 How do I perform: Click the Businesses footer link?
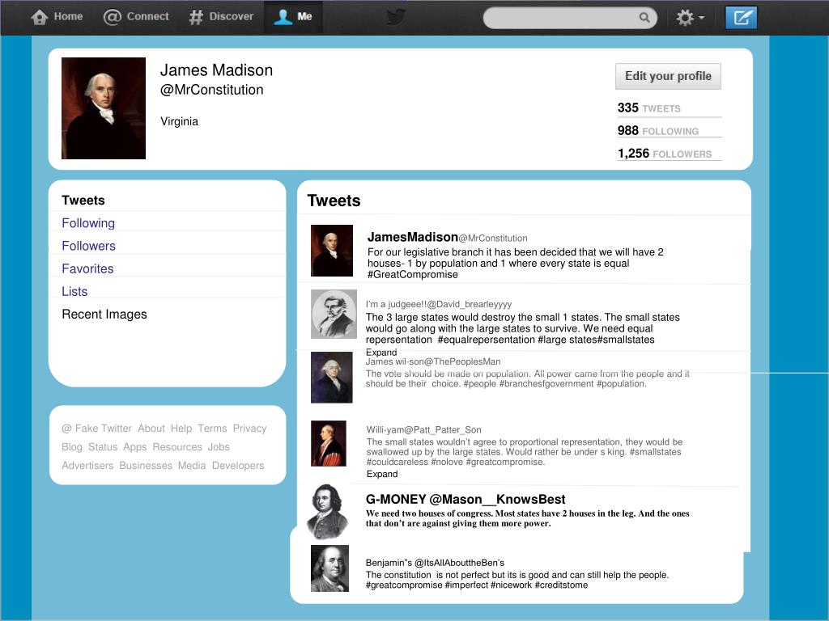click(146, 465)
